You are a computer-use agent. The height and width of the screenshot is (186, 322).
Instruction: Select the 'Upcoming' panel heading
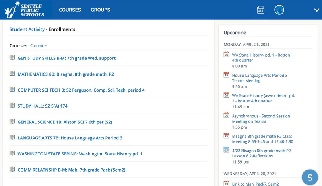[x=235, y=33]
